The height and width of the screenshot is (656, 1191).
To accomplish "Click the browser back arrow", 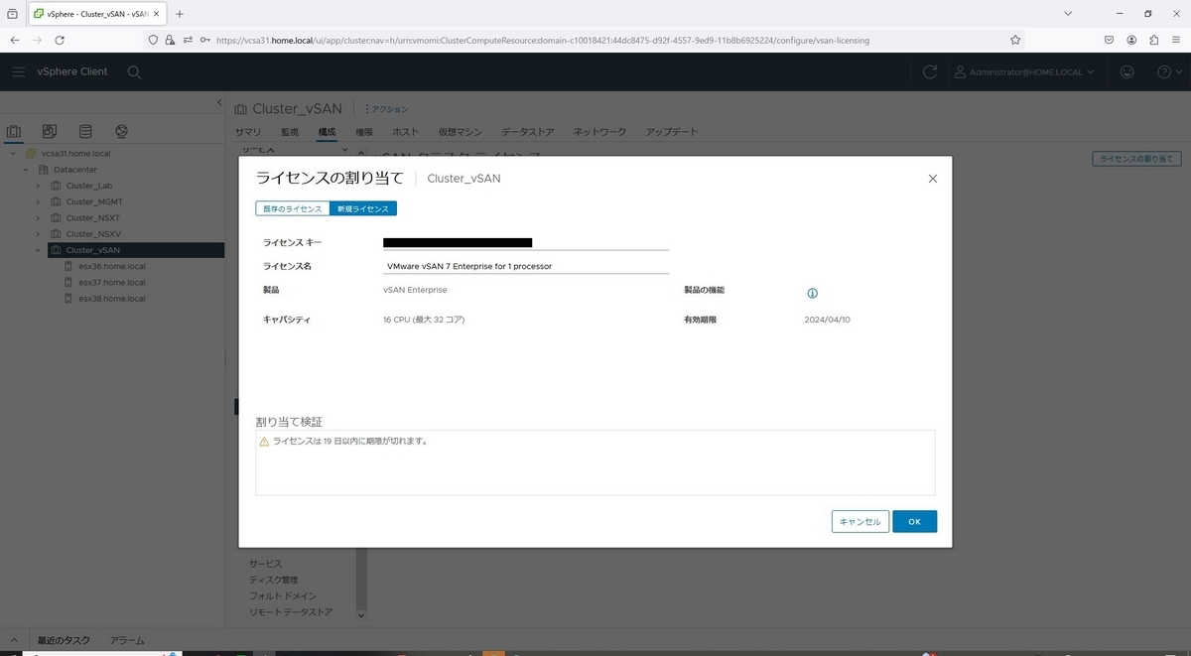I will pyautogui.click(x=15, y=40).
